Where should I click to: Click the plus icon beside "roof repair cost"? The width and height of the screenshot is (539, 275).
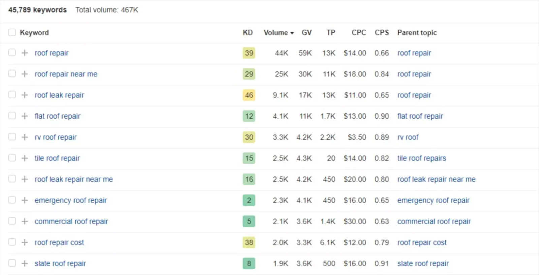tap(24, 242)
